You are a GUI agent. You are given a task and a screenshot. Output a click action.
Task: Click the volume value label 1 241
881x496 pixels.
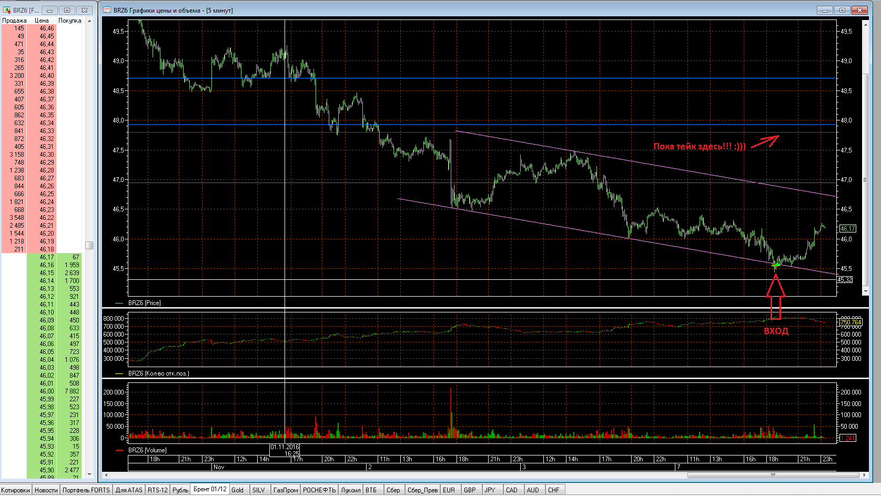pos(848,438)
